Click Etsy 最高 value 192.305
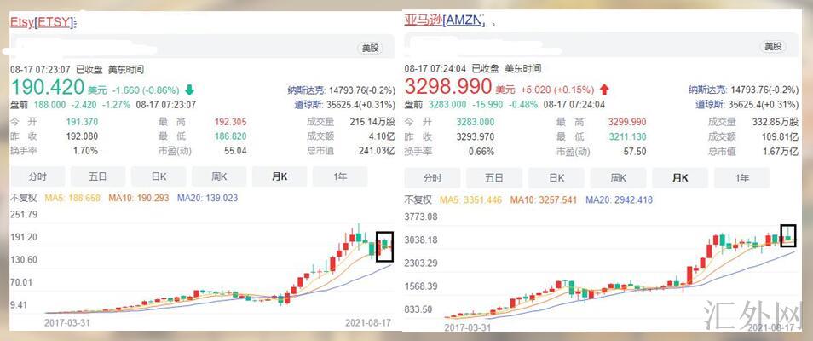Screen dimensions: 813x341 pyautogui.click(x=231, y=122)
